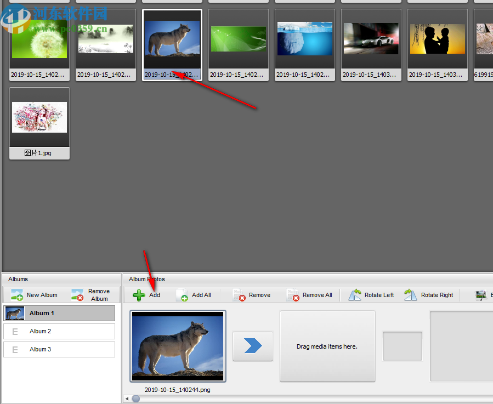Image resolution: width=493 pixels, height=404 pixels.
Task: Click the Remove label in the Album Photos toolbar
Action: pyautogui.click(x=259, y=295)
